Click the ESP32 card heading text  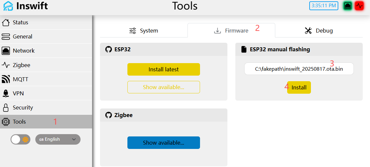(122, 50)
